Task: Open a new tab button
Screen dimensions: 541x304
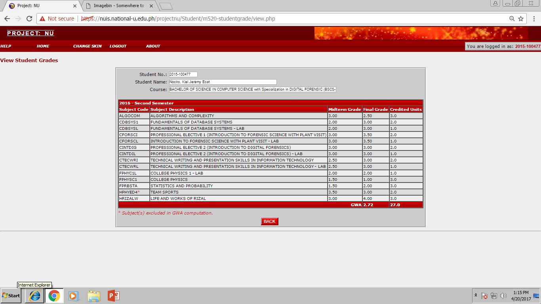Action: click(166, 6)
